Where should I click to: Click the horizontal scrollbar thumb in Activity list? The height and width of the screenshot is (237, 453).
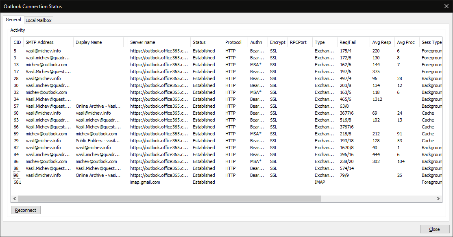[169, 198]
